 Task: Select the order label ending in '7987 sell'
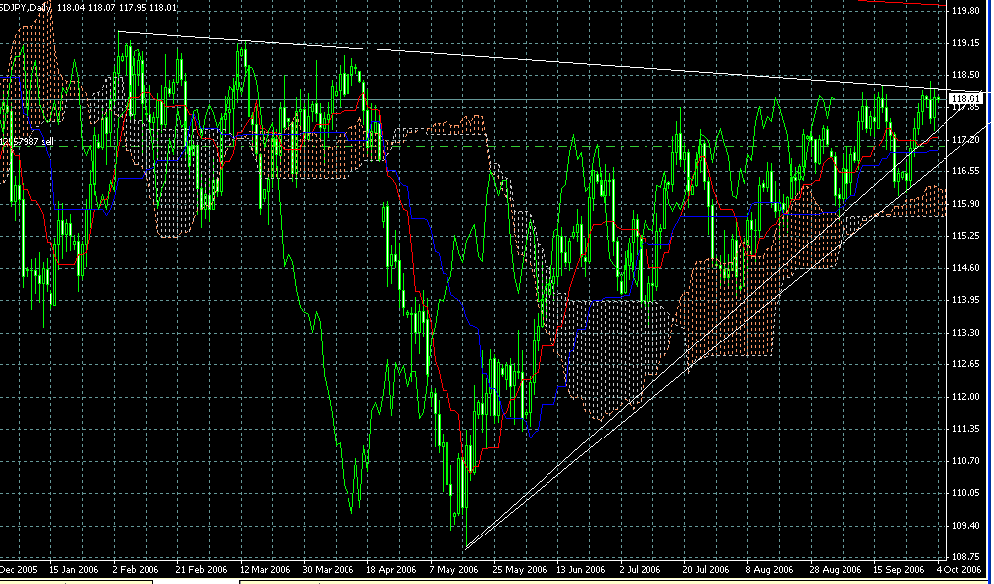coord(28,142)
